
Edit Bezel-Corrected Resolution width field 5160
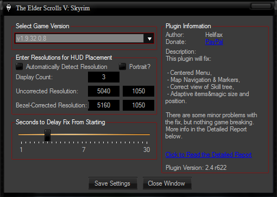coord(104,105)
